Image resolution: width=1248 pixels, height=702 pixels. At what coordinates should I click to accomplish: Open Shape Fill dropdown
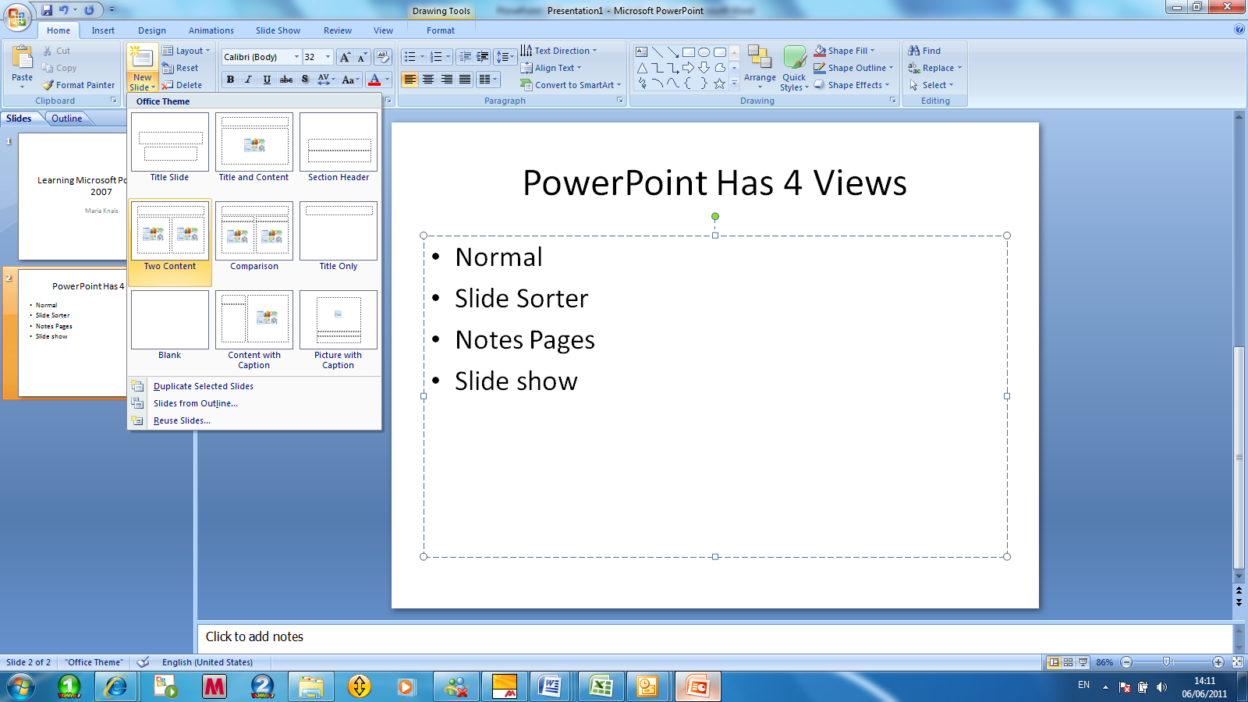tap(845, 51)
